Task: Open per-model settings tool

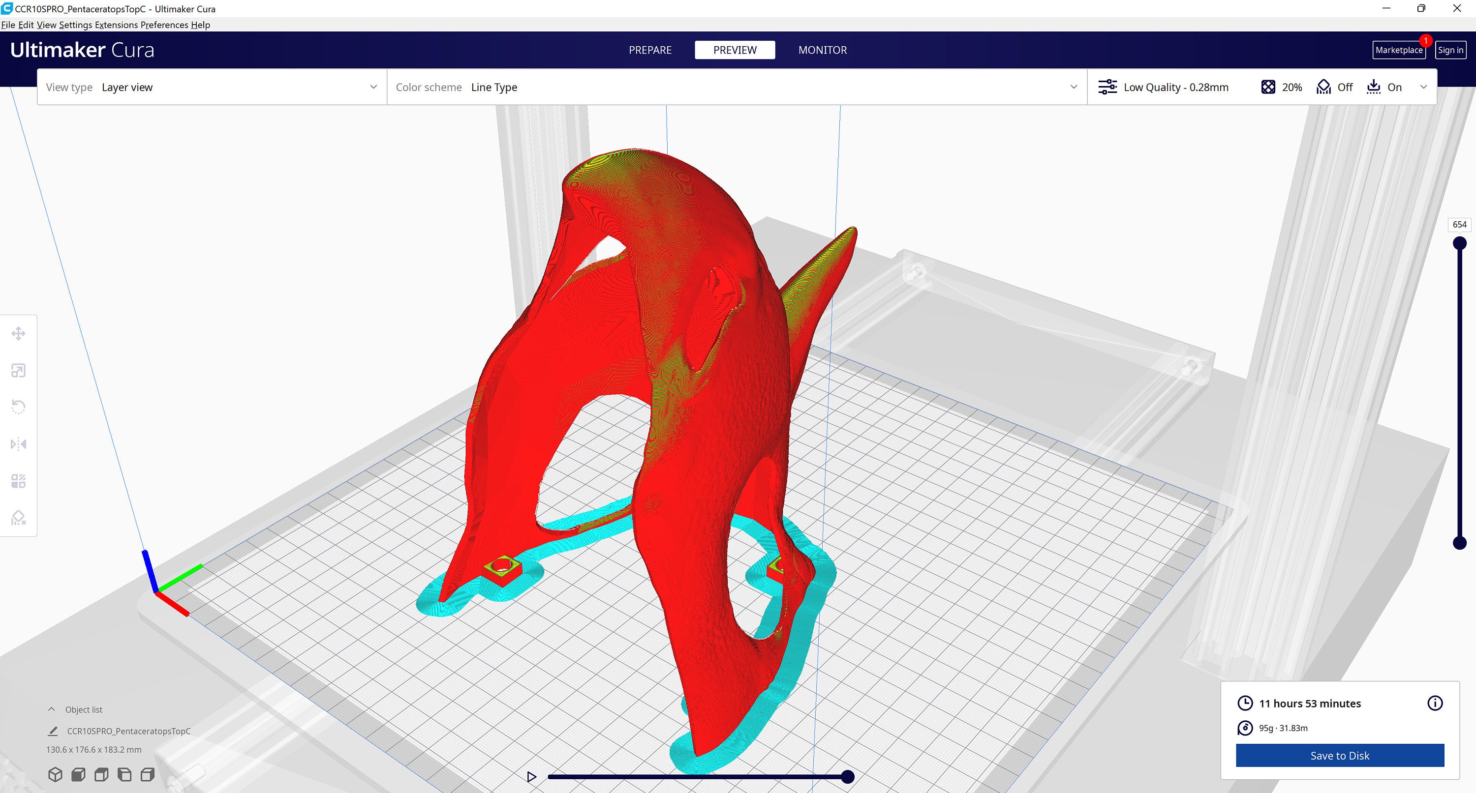Action: point(19,481)
